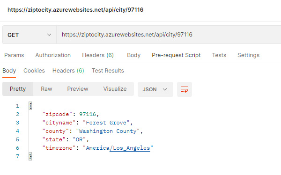This screenshot has height=175, width=281.
Task: Switch to the Tests tab
Action: 219,55
